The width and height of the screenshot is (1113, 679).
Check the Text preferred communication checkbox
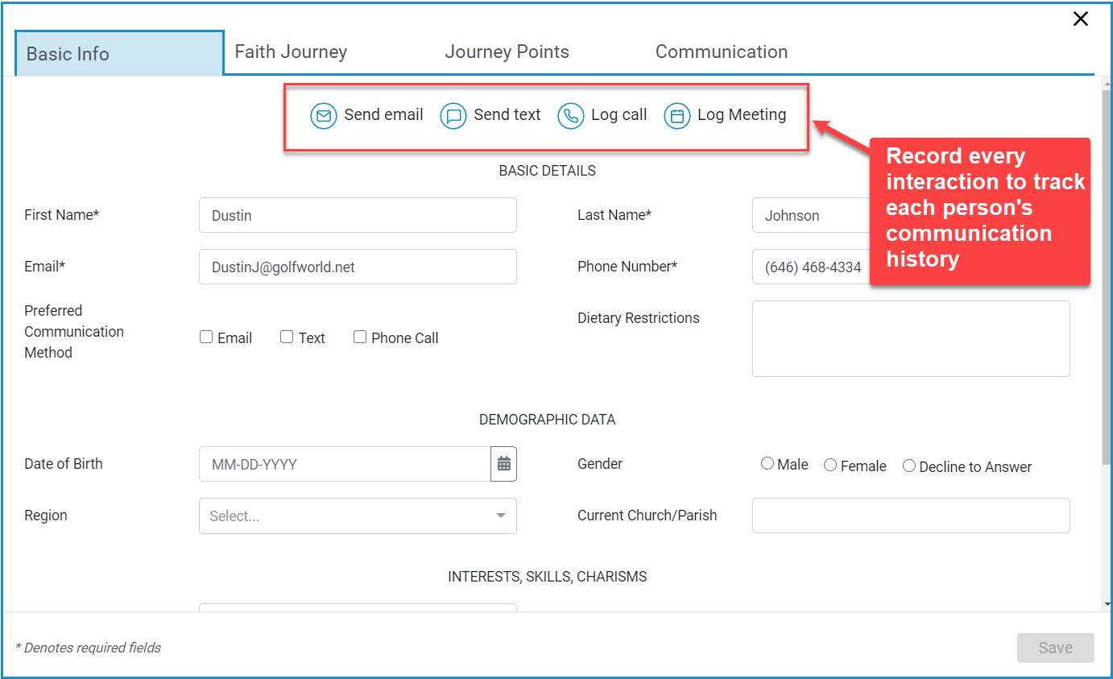[287, 337]
